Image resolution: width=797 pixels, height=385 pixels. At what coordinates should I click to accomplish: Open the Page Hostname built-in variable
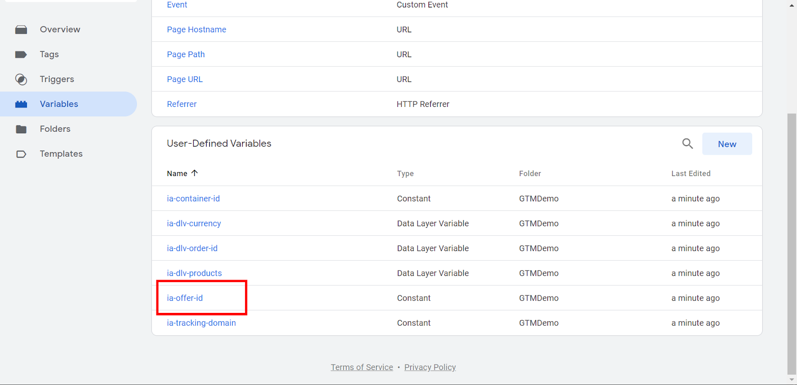[196, 30]
